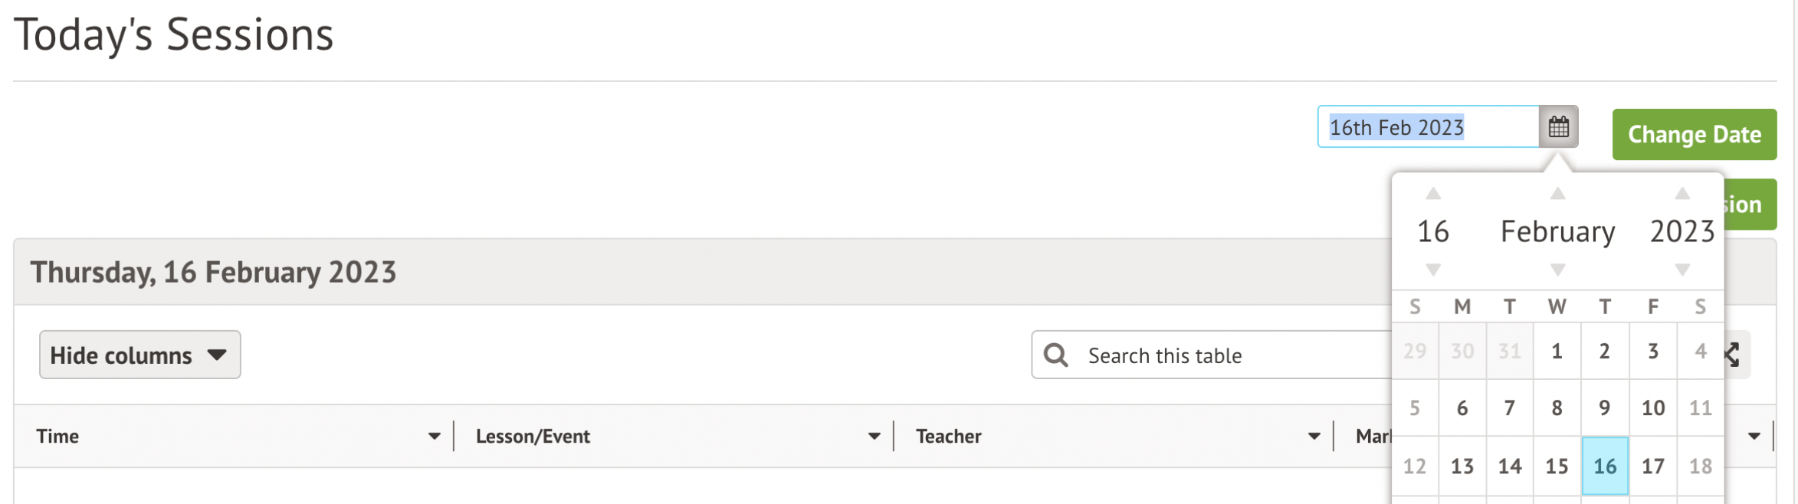Viewport: 1798px width, 504px height.
Task: Open the Time column dropdown arrow
Action: point(434,437)
